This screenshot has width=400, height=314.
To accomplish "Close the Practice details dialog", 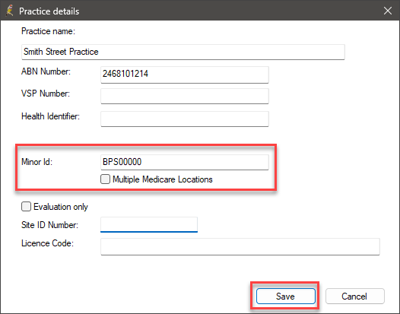I will click(x=388, y=11).
